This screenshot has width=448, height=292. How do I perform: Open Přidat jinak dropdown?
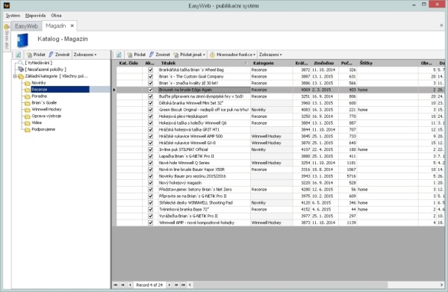[x=190, y=55]
